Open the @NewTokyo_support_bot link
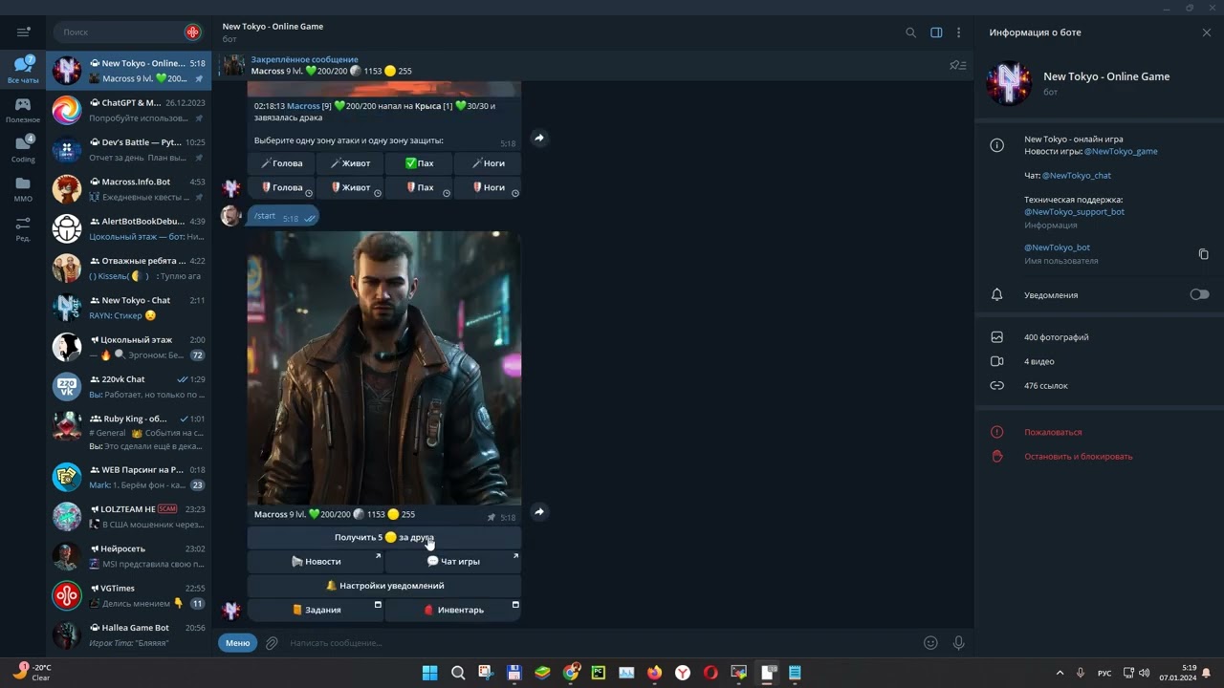Image resolution: width=1224 pixels, height=688 pixels. (1074, 212)
